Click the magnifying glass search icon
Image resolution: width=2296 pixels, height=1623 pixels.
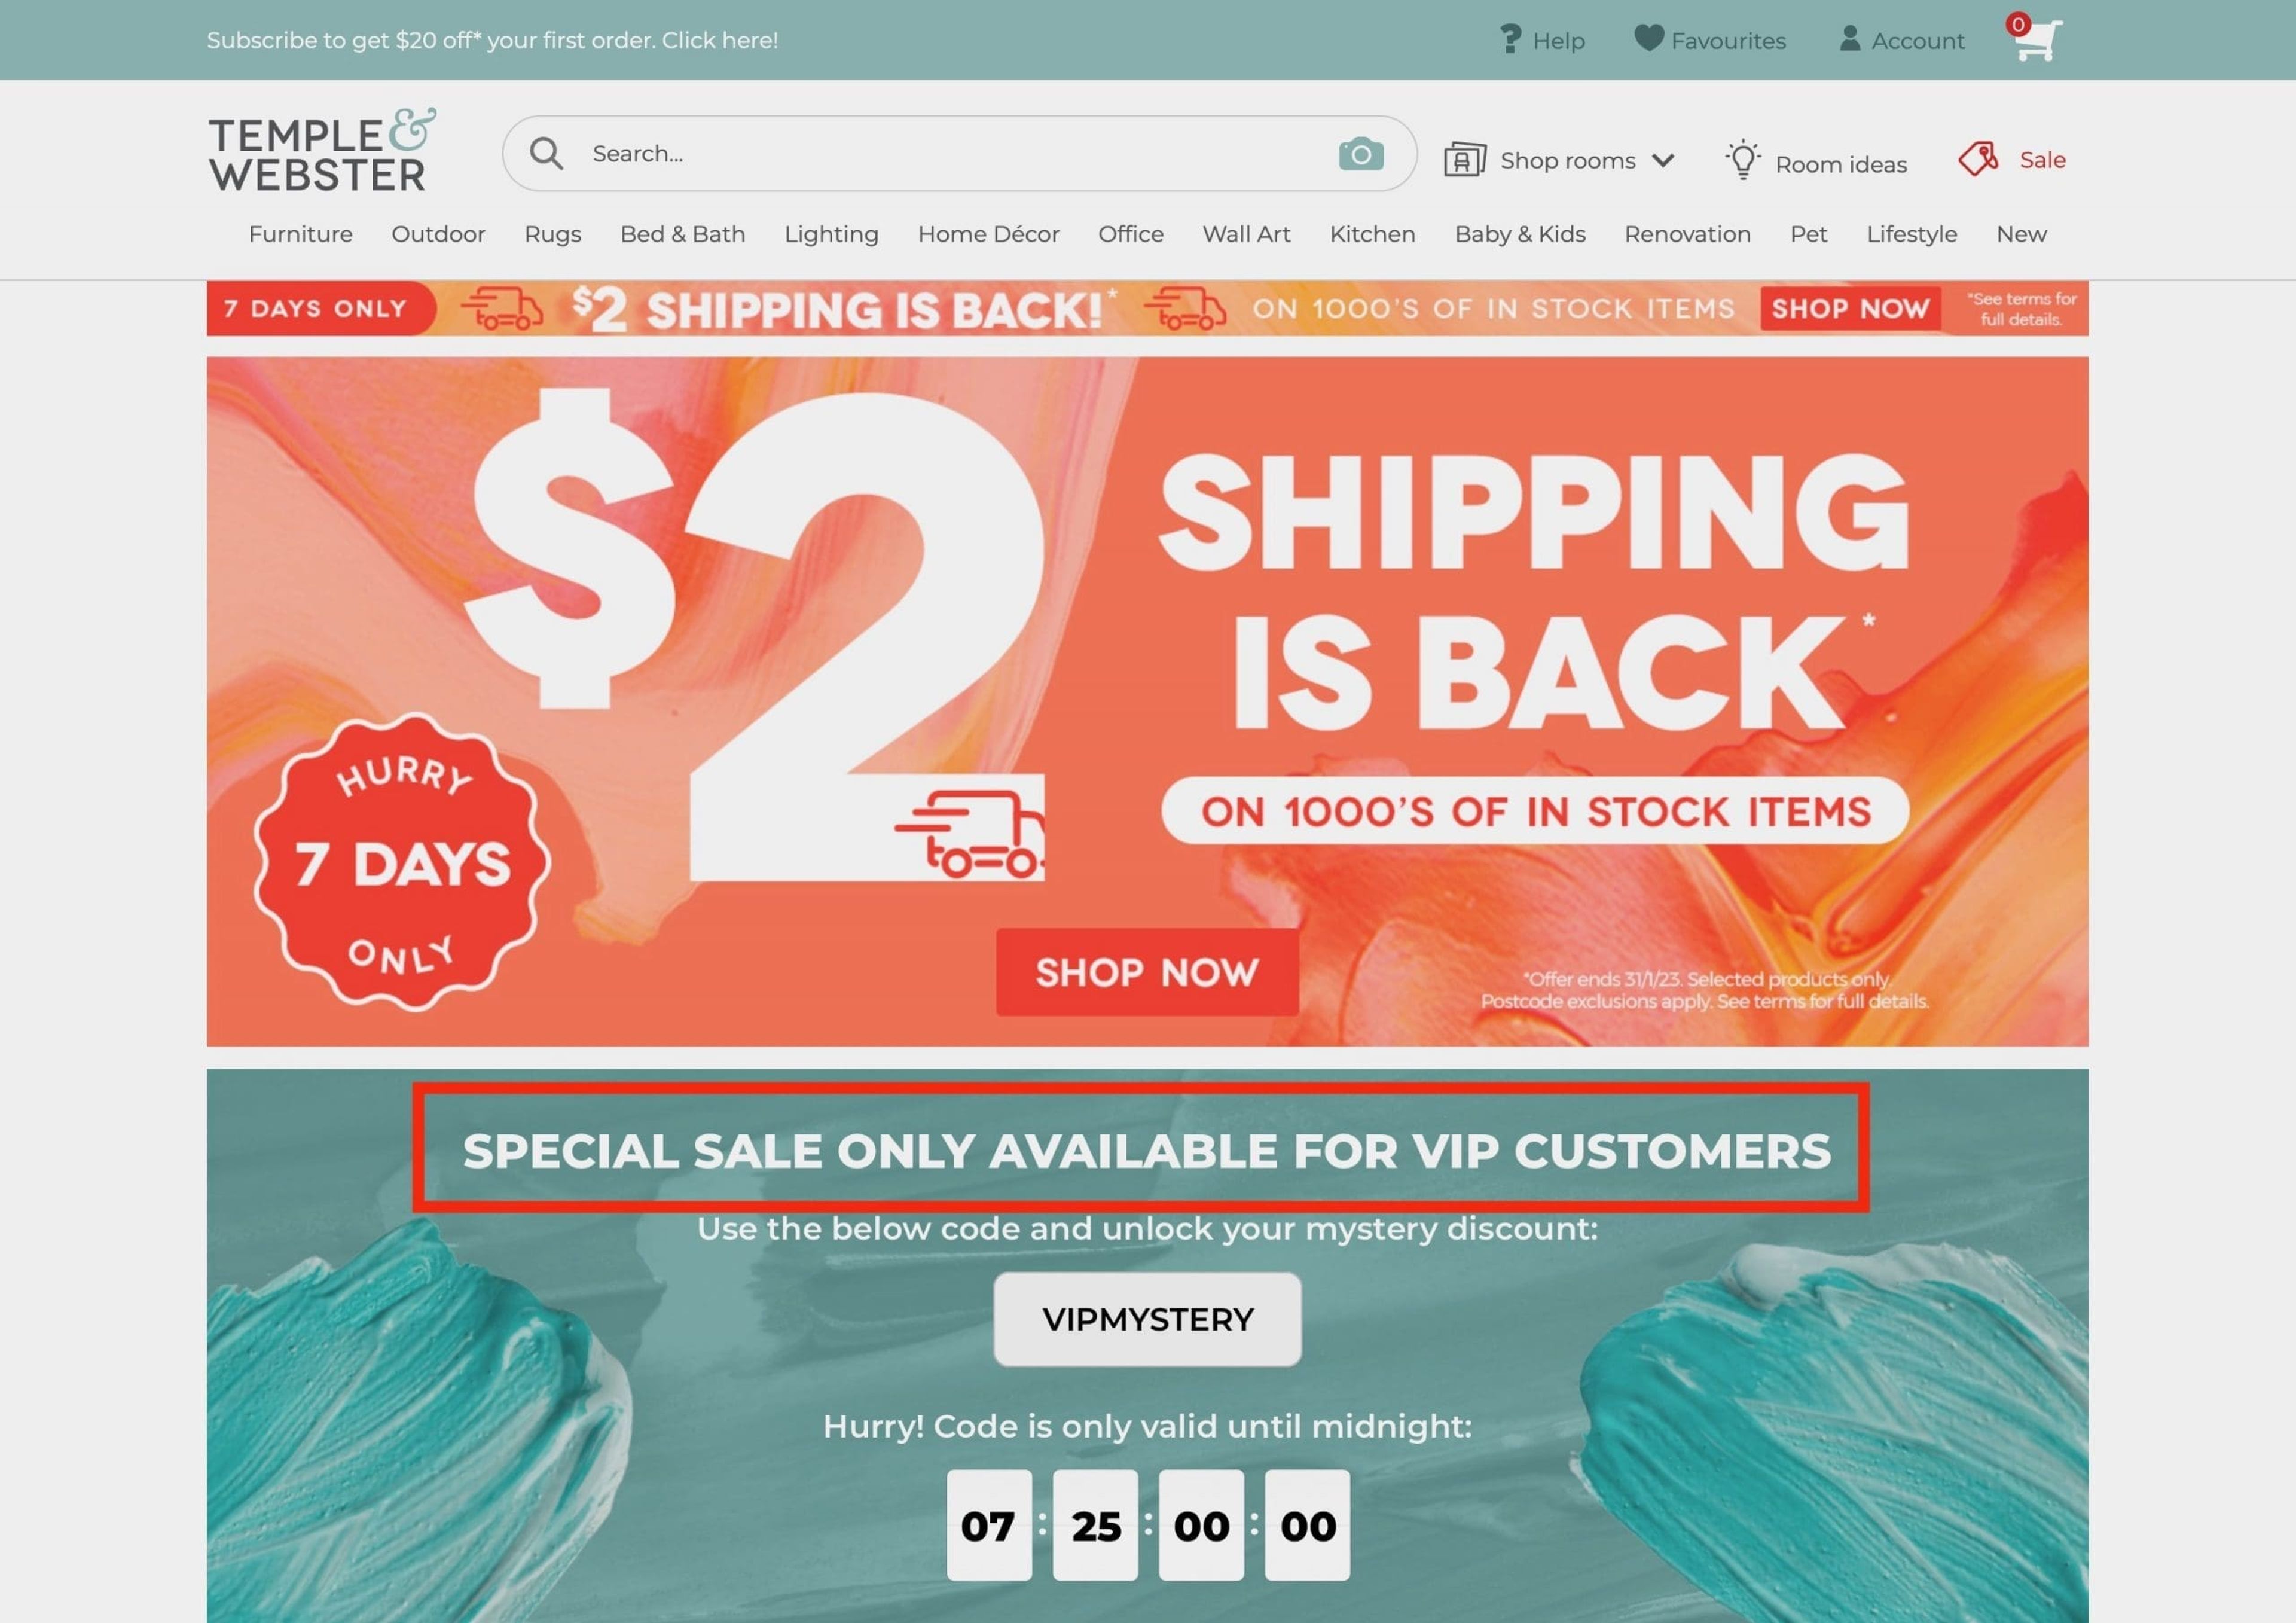point(546,153)
